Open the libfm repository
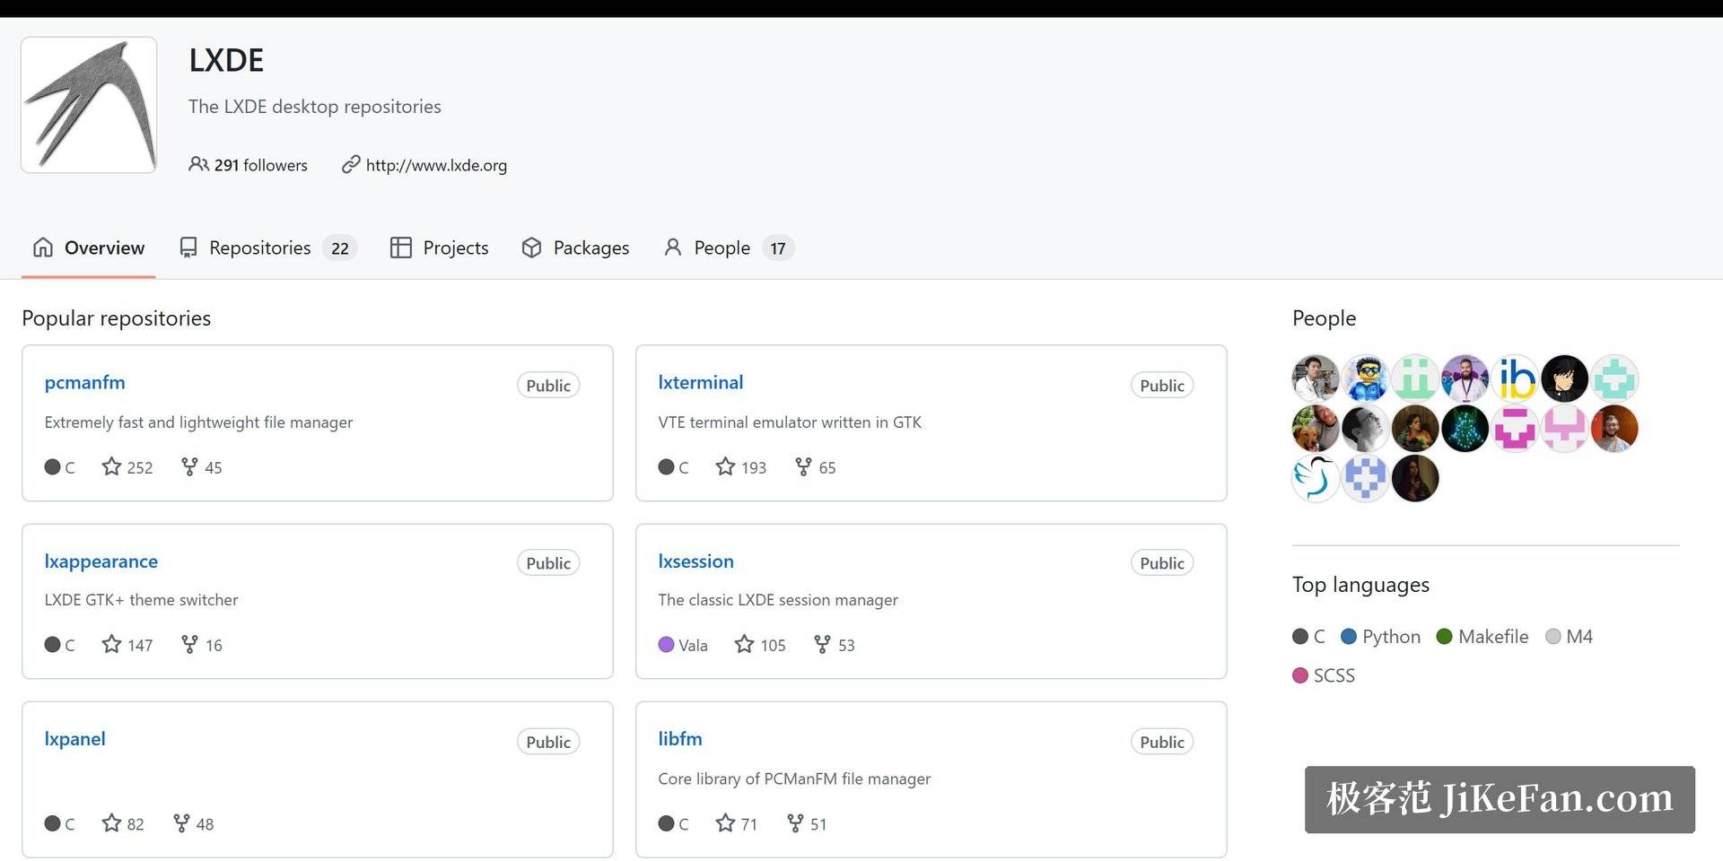Viewport: 1723px width, 861px height. pos(680,739)
